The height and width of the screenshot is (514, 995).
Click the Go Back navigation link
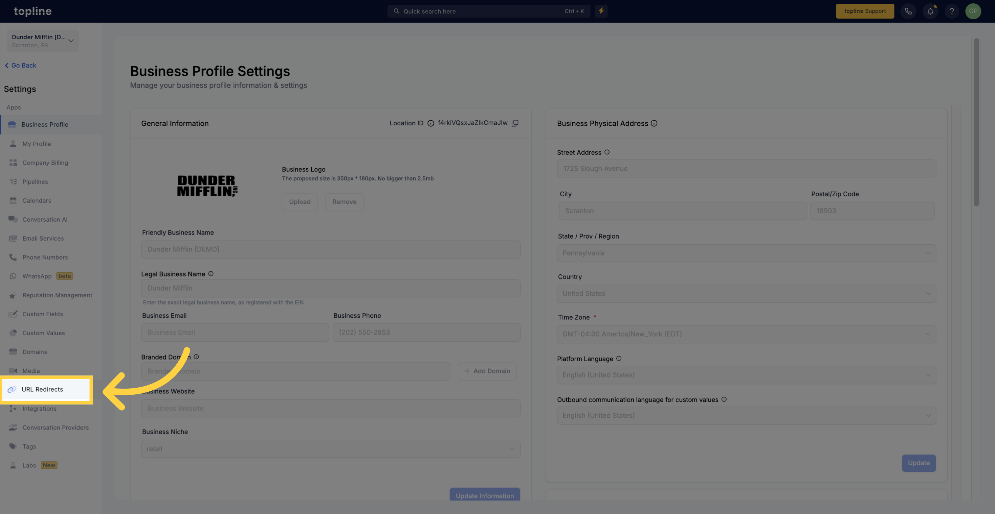(x=20, y=65)
